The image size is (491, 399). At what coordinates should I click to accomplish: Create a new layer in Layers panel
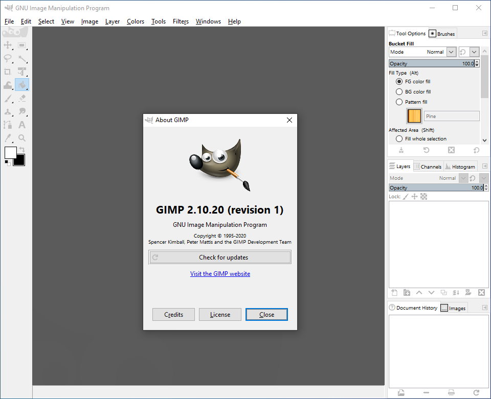[x=394, y=293]
